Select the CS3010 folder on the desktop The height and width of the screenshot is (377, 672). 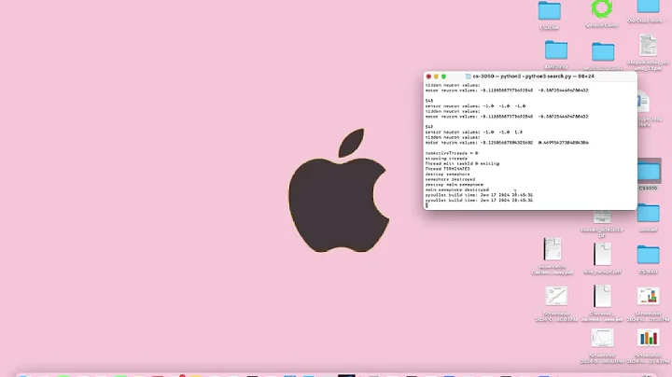click(x=648, y=173)
